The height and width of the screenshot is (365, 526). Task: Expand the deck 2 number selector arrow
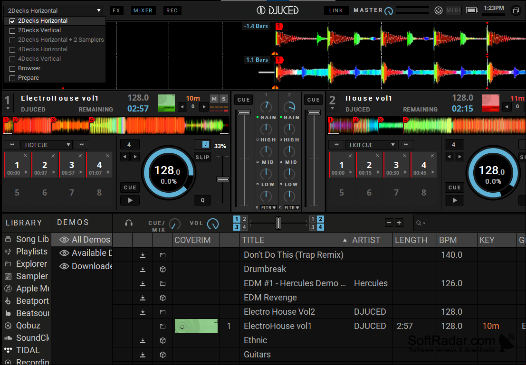[x=333, y=108]
